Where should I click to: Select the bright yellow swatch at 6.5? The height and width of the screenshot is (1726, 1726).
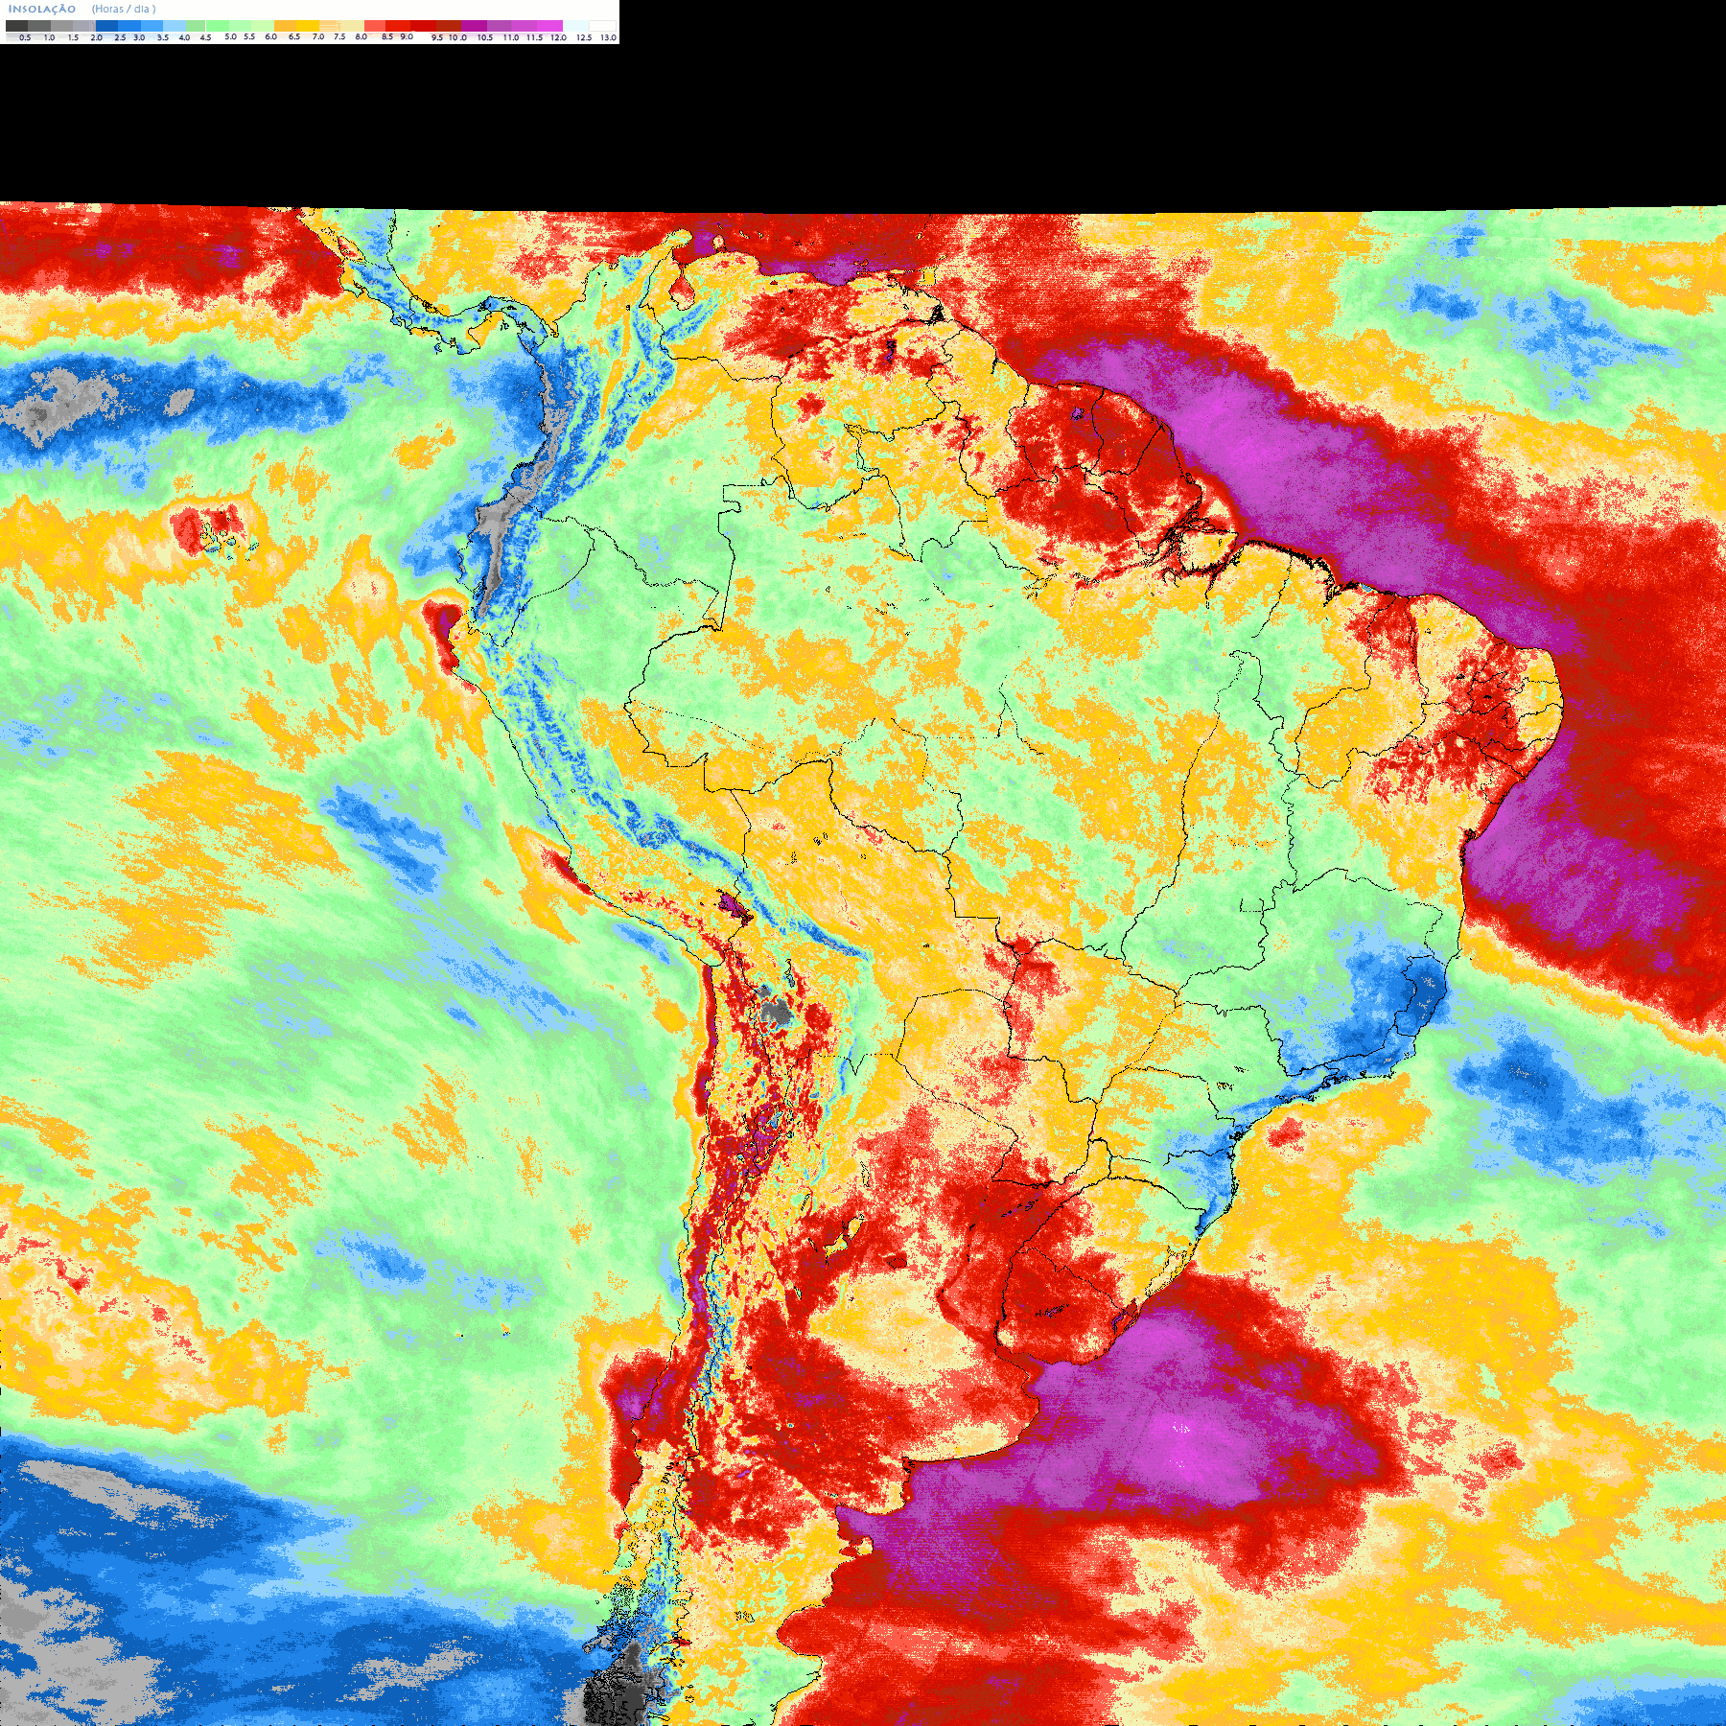[308, 26]
